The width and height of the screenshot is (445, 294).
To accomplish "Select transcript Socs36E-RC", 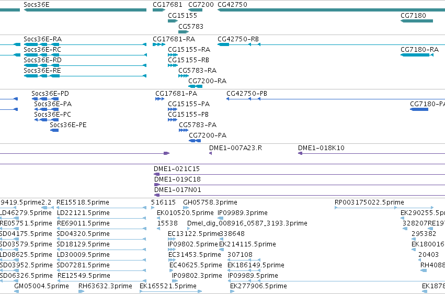I will point(85,55).
